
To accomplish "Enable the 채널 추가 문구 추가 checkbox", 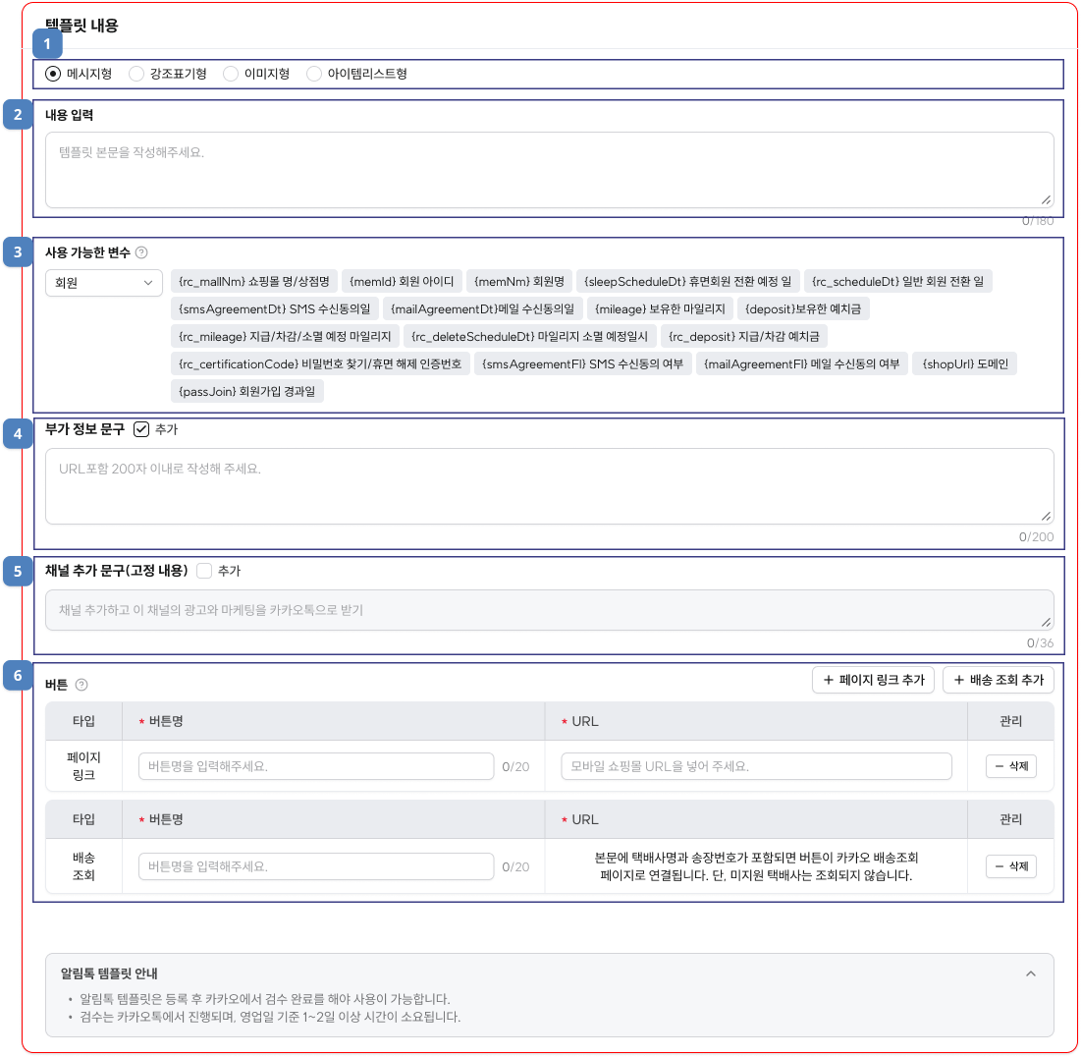I will pos(204,570).
